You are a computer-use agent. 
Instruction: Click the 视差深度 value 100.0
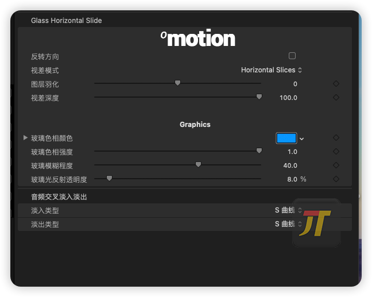pyautogui.click(x=288, y=98)
